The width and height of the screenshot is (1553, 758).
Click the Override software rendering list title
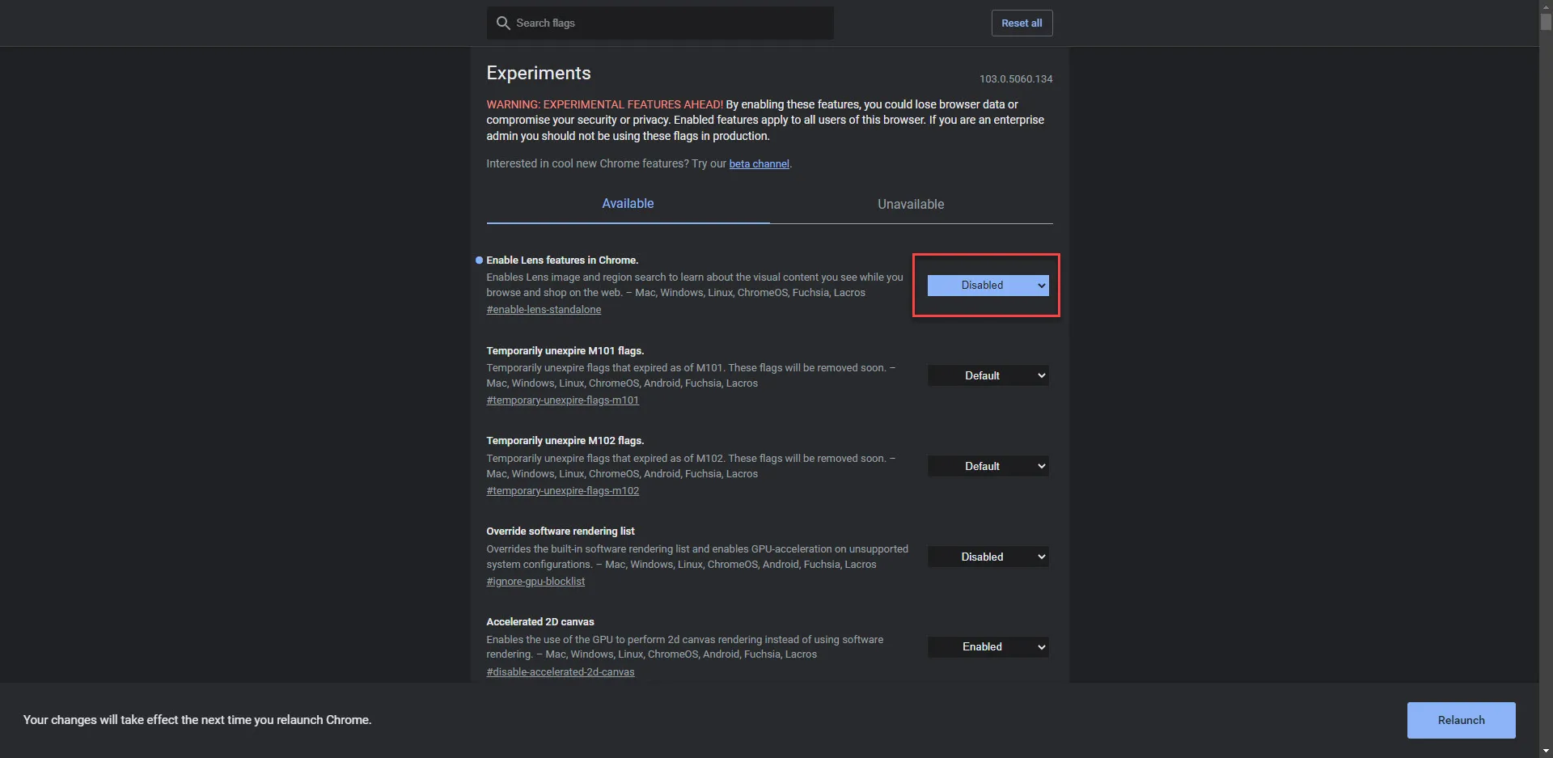tap(560, 531)
